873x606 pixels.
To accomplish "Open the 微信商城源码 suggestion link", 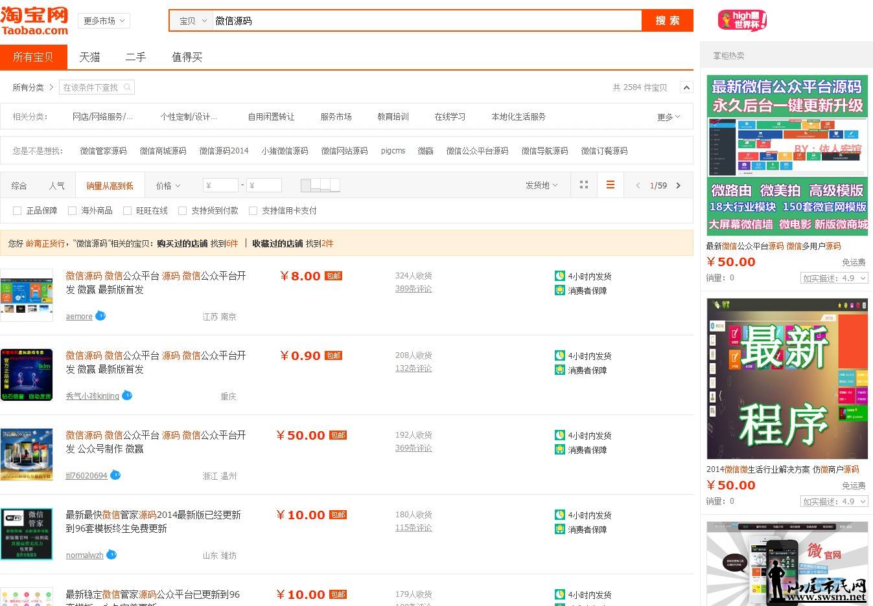I will pos(163,151).
